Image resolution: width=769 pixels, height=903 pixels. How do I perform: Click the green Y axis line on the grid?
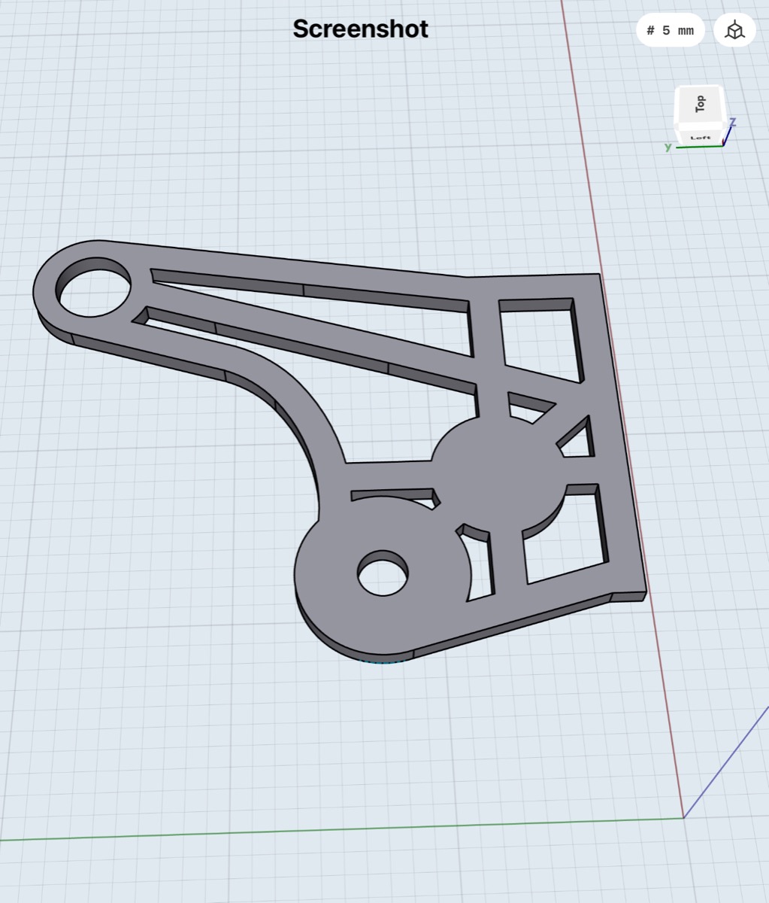click(301, 831)
